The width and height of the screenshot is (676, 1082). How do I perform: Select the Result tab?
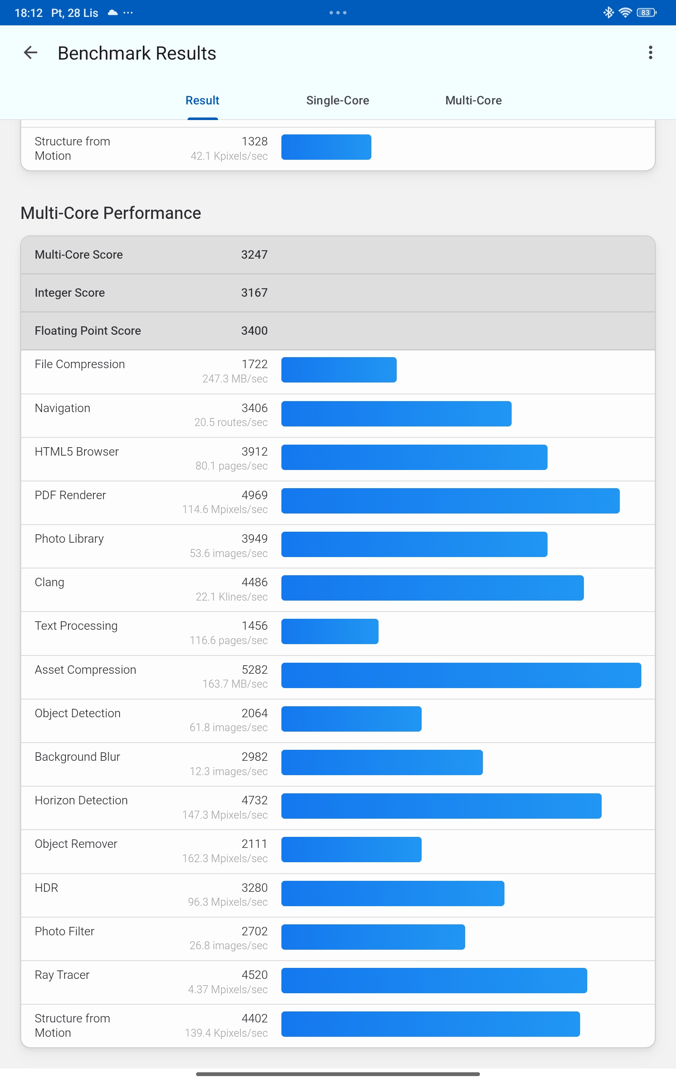pyautogui.click(x=202, y=101)
